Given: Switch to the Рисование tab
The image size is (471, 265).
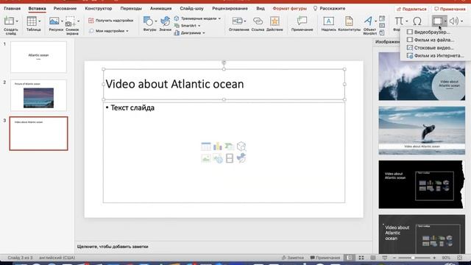Looking at the screenshot, I should click(x=65, y=8).
